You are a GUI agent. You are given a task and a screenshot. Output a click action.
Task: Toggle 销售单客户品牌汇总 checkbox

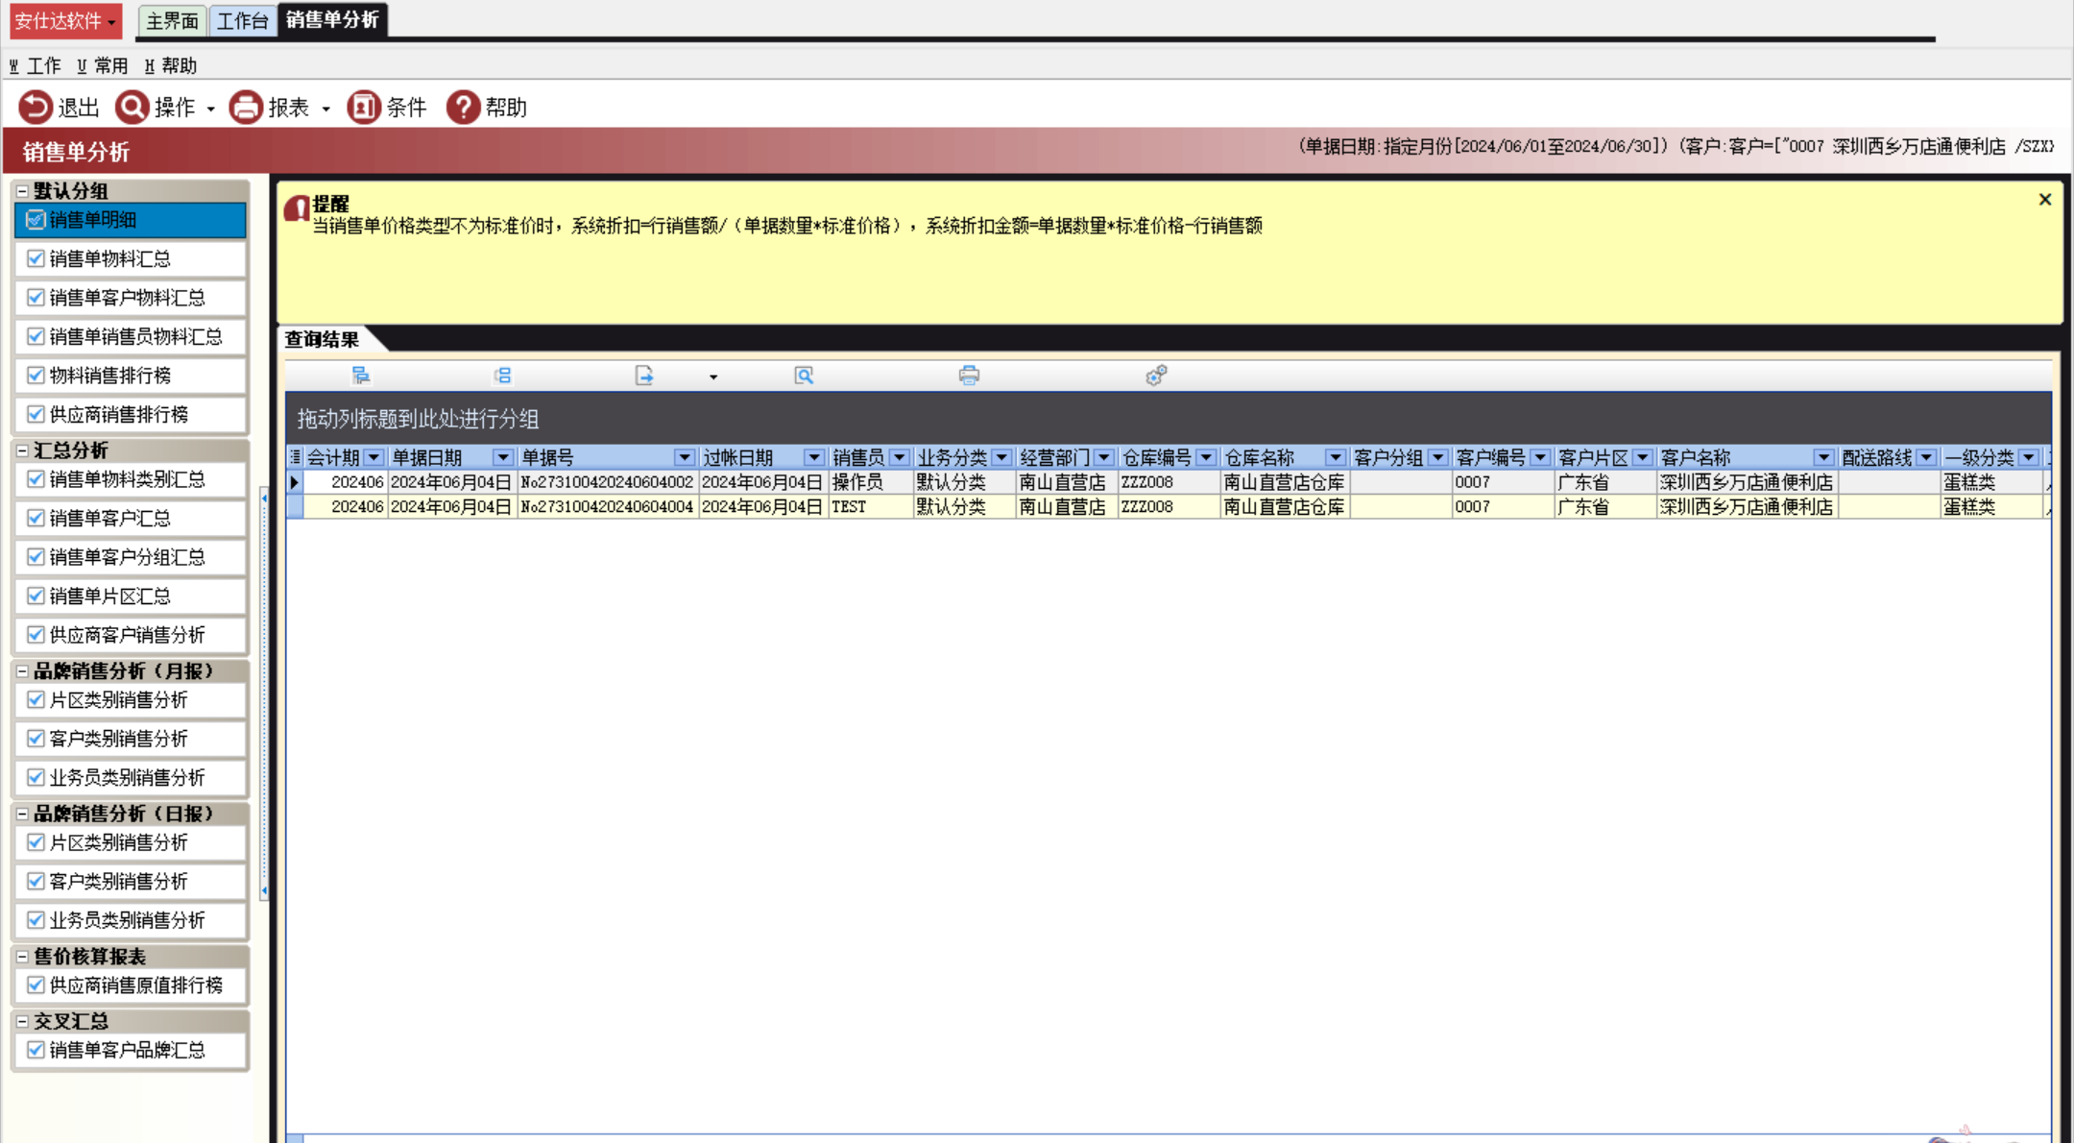pos(36,1050)
